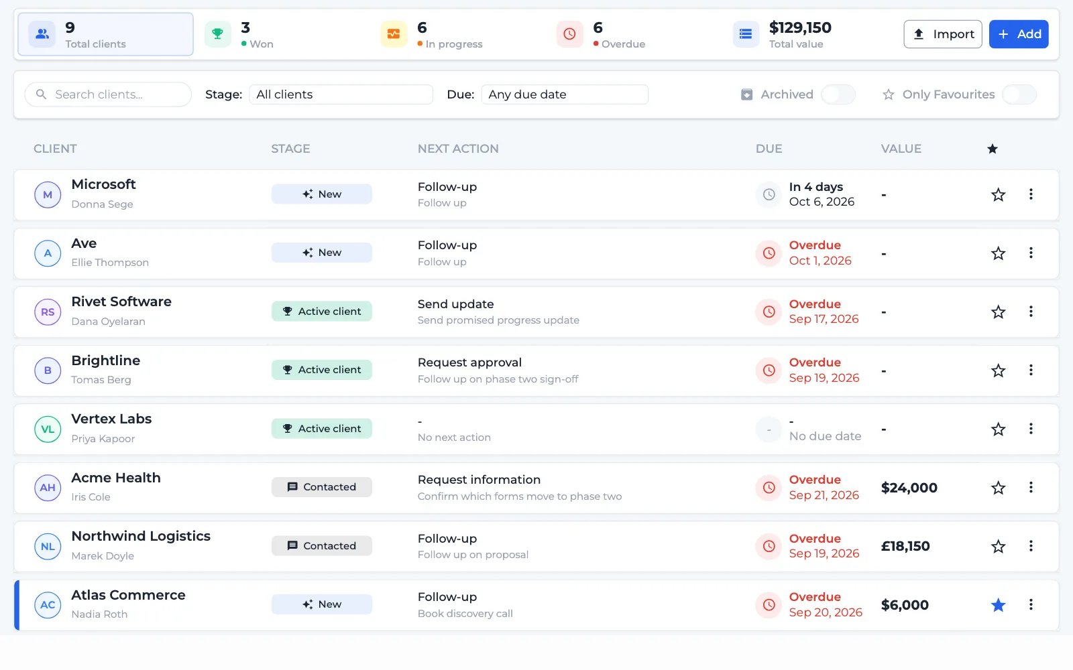
Task: Favourite the Rivet Software row
Action: (x=998, y=312)
